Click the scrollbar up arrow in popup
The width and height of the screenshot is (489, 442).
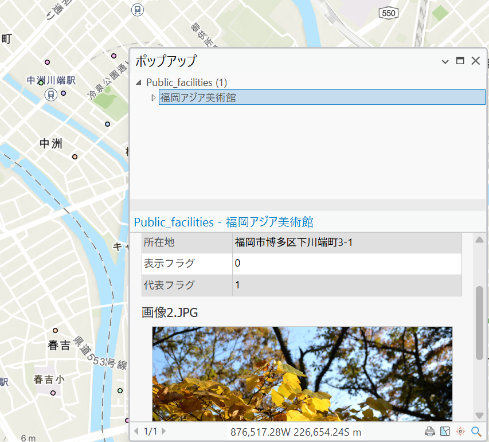(x=479, y=239)
